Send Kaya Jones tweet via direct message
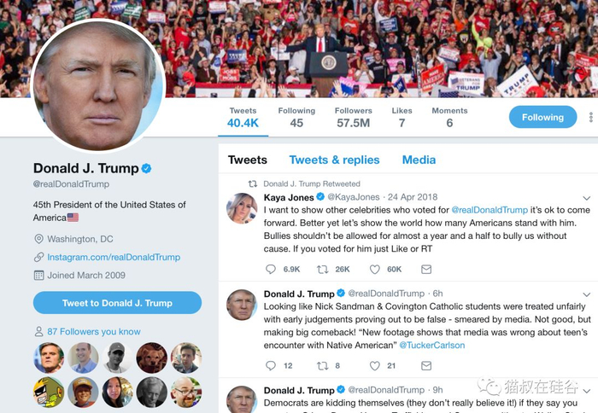The height and width of the screenshot is (413, 598). tap(426, 270)
